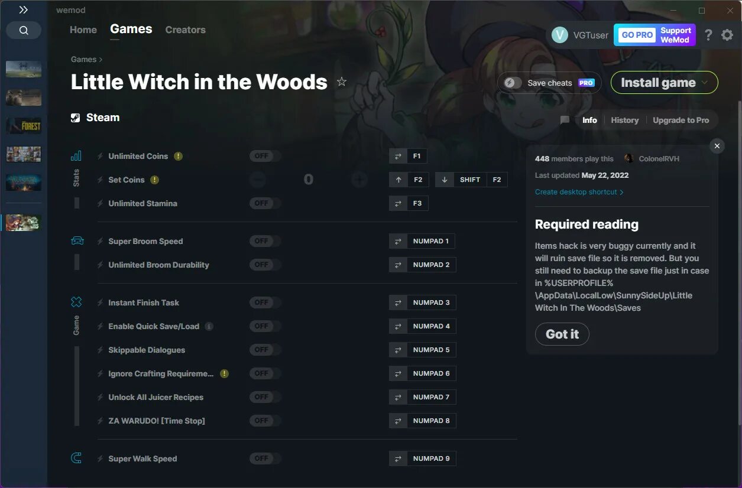The width and height of the screenshot is (742, 488).
Task: Click the VGTuser profile avatar
Action: click(x=559, y=35)
